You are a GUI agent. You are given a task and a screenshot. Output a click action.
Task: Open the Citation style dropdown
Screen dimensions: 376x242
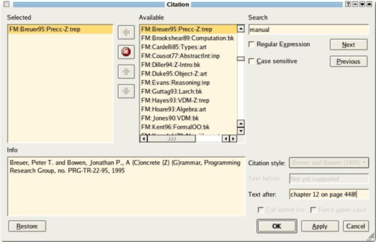click(329, 163)
